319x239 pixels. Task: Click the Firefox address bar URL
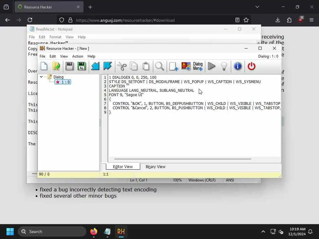click(125, 20)
